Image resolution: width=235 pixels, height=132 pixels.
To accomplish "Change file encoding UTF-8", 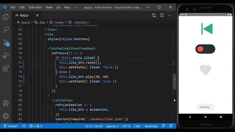I will pos(126,126).
